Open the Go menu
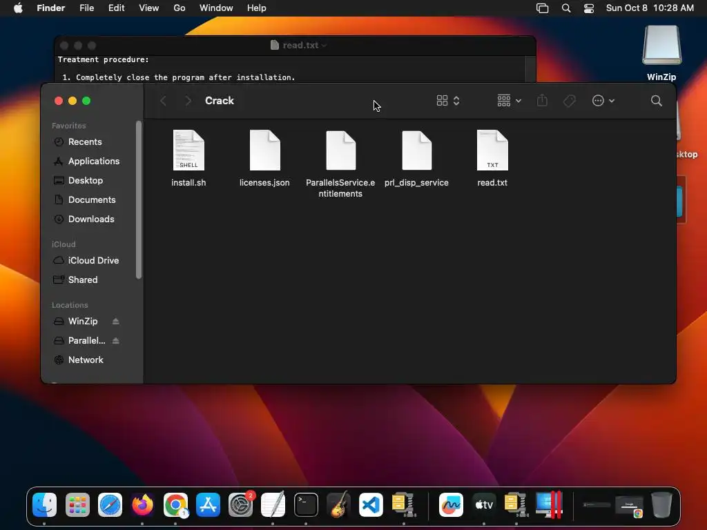This screenshot has width=707, height=530. click(180, 8)
